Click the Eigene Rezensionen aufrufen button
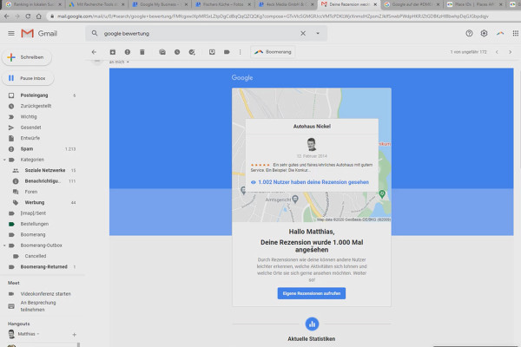This screenshot has height=347, width=521. 312,293
